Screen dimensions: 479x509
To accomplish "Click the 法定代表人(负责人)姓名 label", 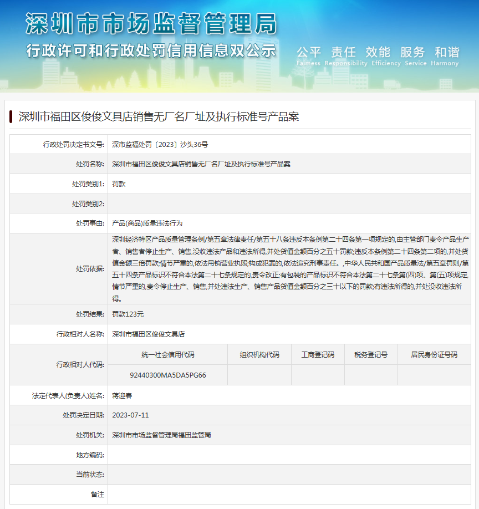I will (x=68, y=396).
